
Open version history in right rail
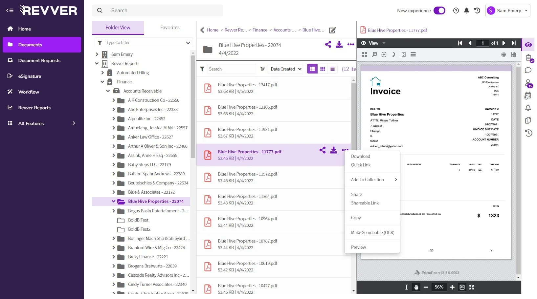pyautogui.click(x=528, y=133)
